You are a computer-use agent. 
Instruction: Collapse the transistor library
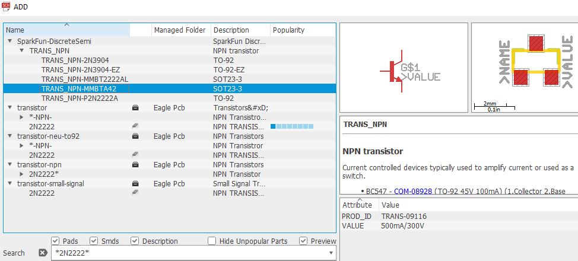pyautogui.click(x=10, y=107)
